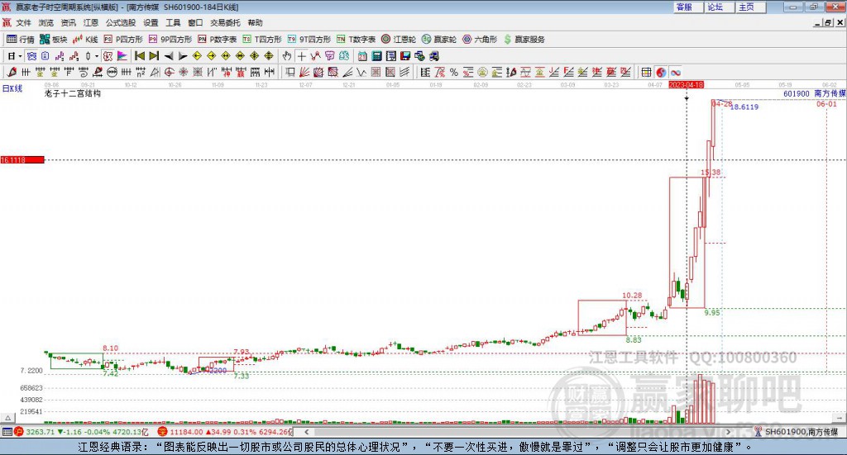
Task: Click the zigzag wave line tool
Action: 362,72
